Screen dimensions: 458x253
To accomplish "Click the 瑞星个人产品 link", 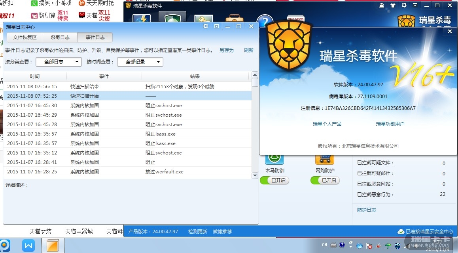I will 327,124.
